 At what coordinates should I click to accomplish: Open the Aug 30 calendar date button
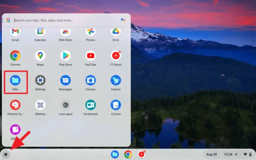(212, 154)
